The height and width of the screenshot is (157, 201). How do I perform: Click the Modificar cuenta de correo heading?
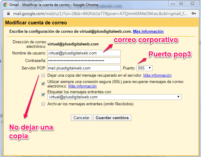pos(36,23)
